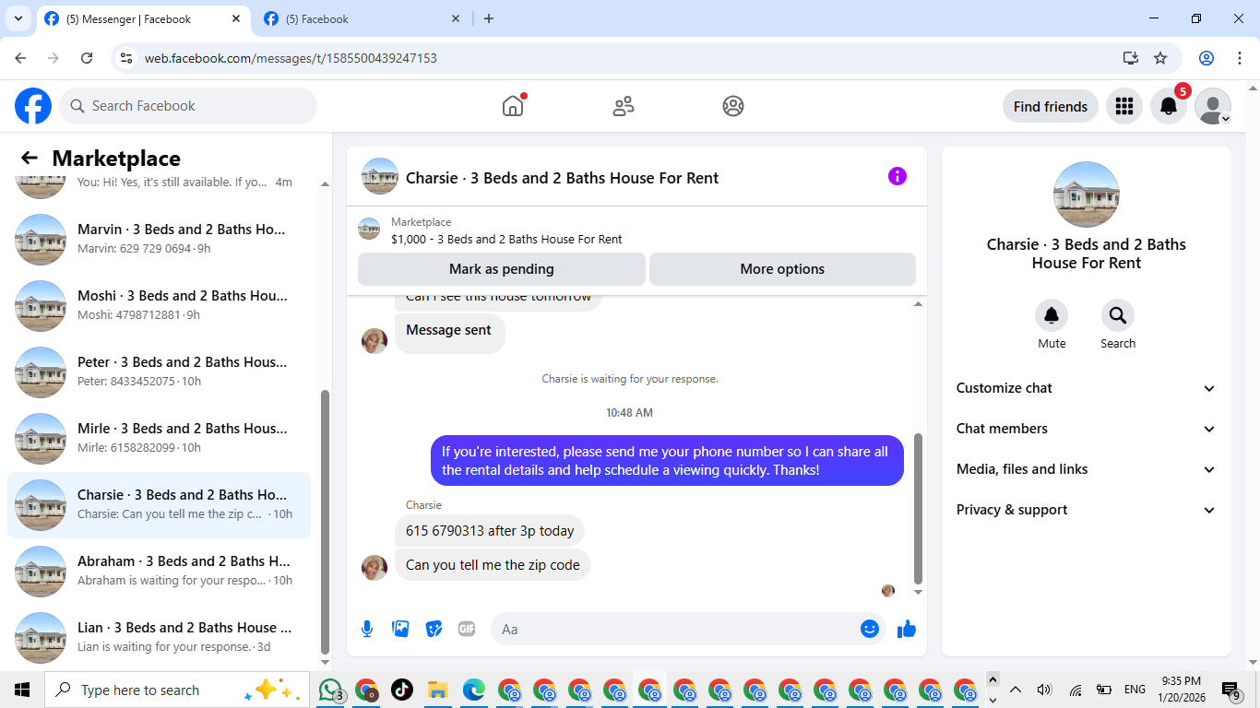Screen dimensions: 1260x708
Task: Click the conversation list scrollbar
Action: tap(325, 521)
